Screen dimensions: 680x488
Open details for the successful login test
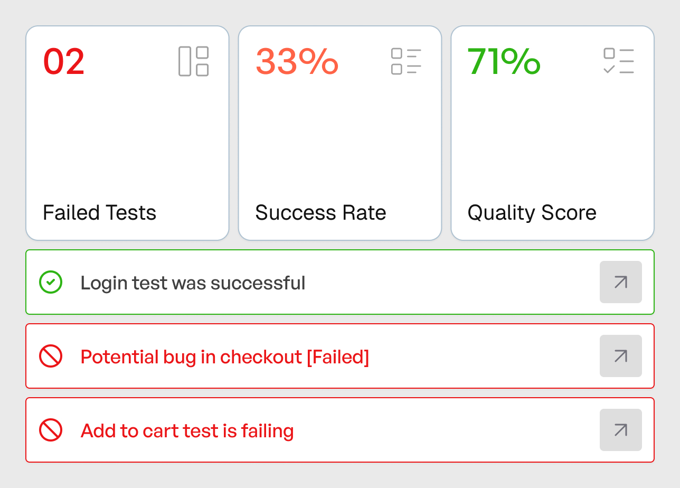[620, 282]
